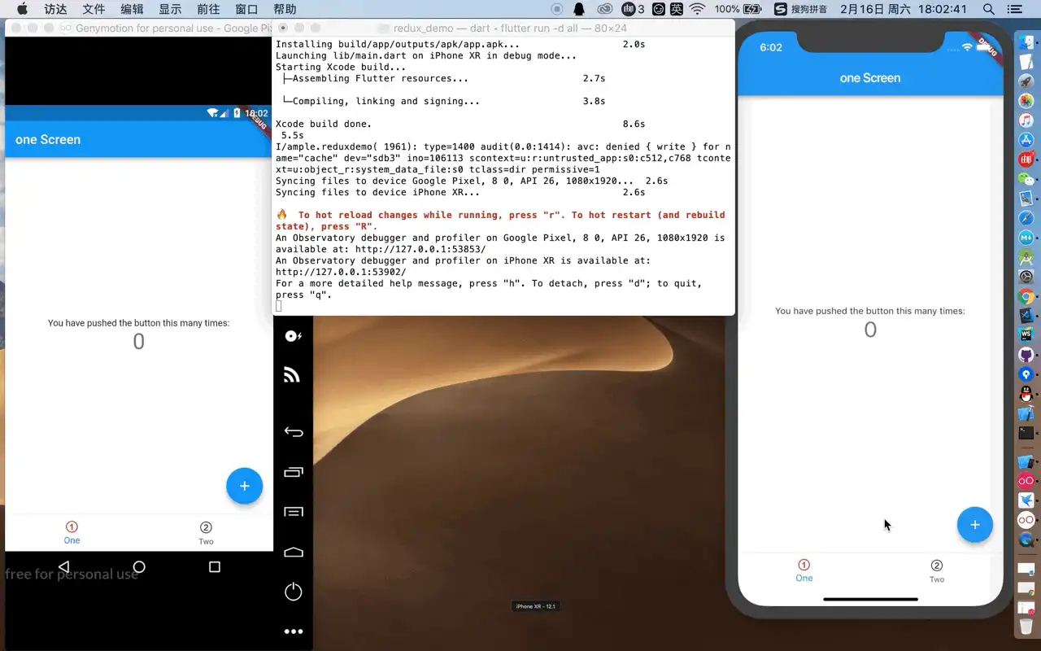Open Genymotion network feed icon
This screenshot has height=651, width=1041.
292,375
